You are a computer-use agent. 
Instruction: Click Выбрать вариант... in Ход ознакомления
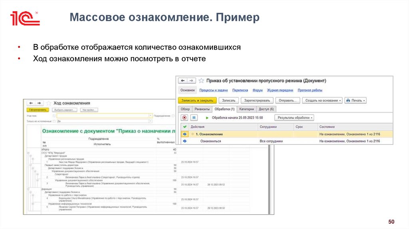coord(64,110)
